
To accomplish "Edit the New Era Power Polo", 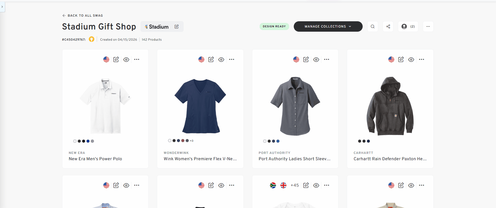I will click(116, 60).
